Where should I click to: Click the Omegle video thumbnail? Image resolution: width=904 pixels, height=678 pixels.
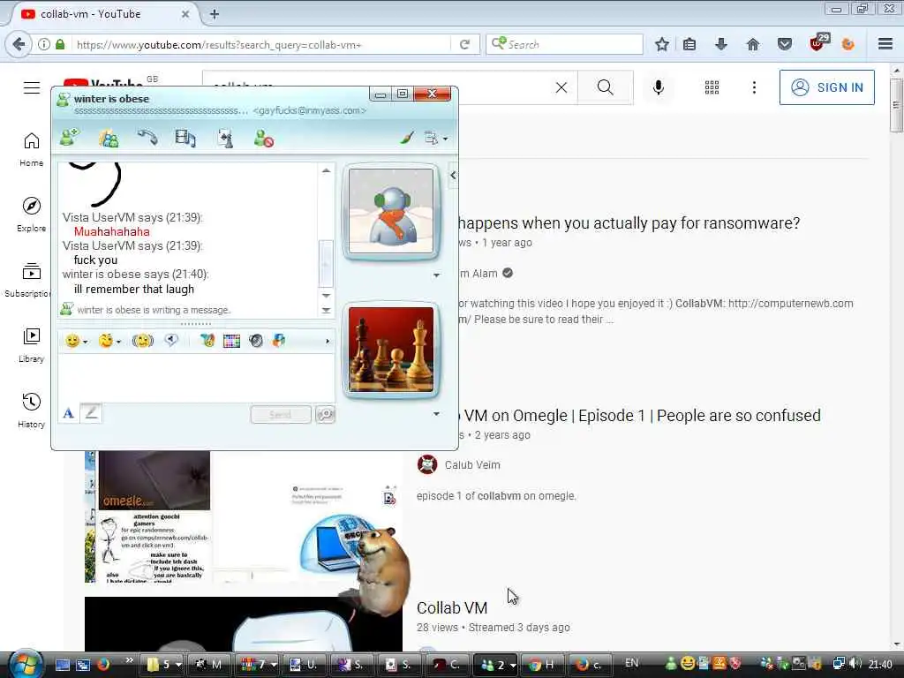pyautogui.click(x=244, y=517)
